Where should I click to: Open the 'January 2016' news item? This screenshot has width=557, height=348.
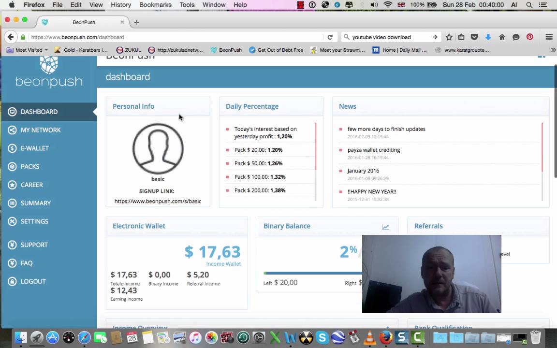point(363,171)
